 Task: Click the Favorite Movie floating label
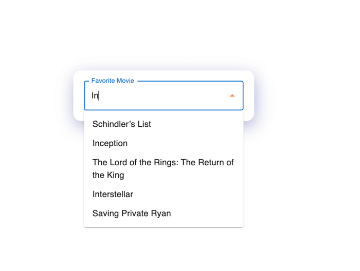click(x=113, y=81)
